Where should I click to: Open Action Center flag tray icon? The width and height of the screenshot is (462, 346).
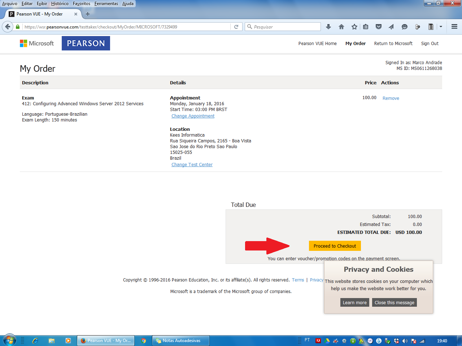pos(414,341)
